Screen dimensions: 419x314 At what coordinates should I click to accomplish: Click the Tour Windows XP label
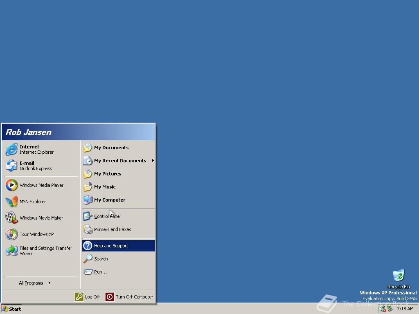[x=36, y=234]
